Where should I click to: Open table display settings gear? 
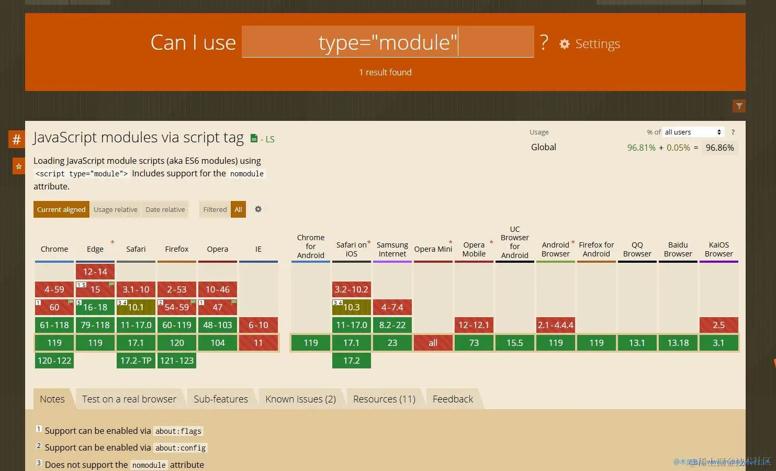pyautogui.click(x=258, y=209)
